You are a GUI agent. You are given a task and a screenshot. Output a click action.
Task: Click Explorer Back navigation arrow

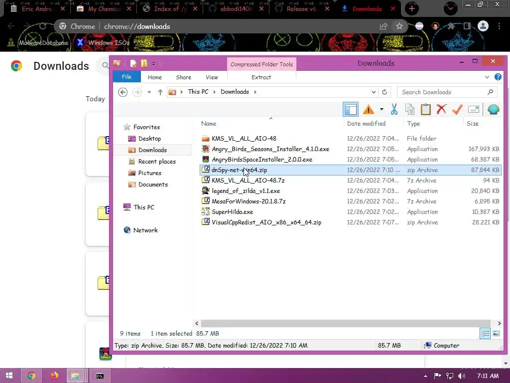coord(123,92)
